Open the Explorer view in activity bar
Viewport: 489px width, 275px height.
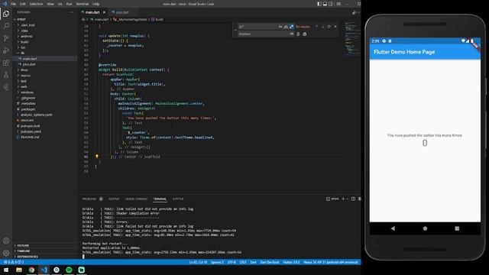tap(6, 14)
